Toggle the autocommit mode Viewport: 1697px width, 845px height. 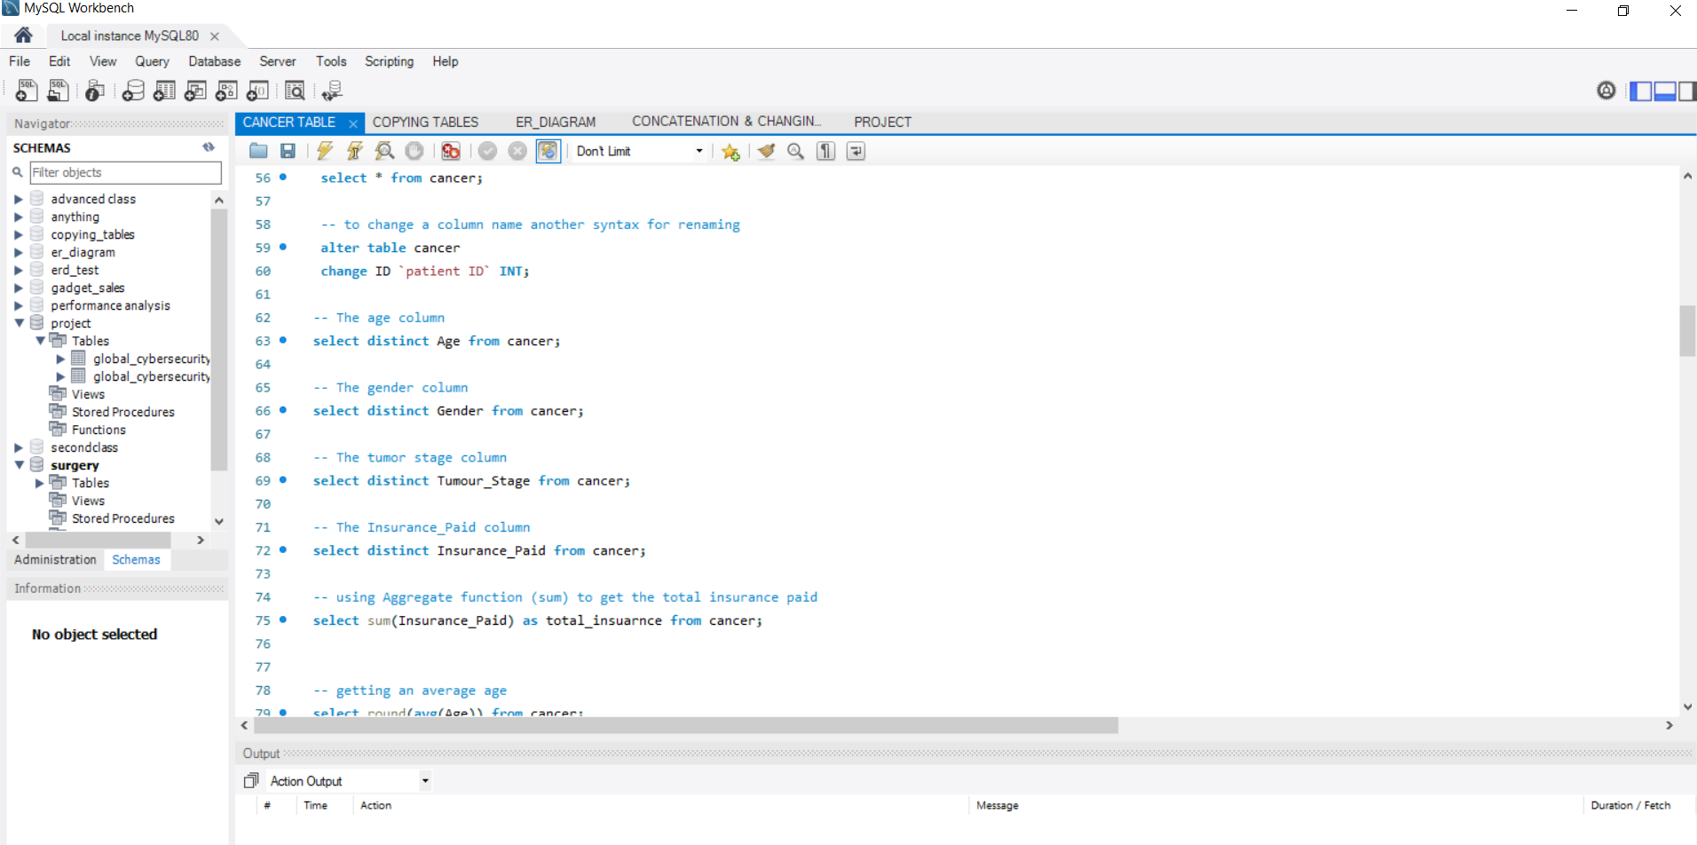tap(549, 151)
